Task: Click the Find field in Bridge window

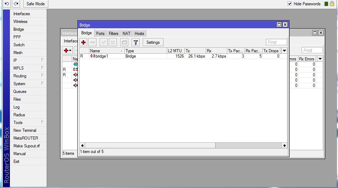Action: click(x=276, y=42)
